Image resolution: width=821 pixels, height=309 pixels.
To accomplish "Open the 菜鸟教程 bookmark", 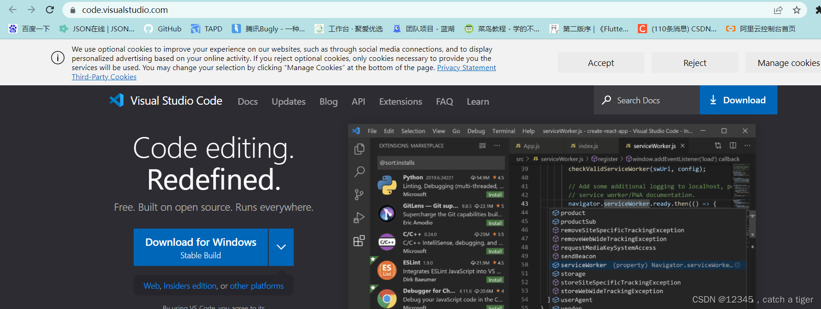I will click(x=502, y=29).
